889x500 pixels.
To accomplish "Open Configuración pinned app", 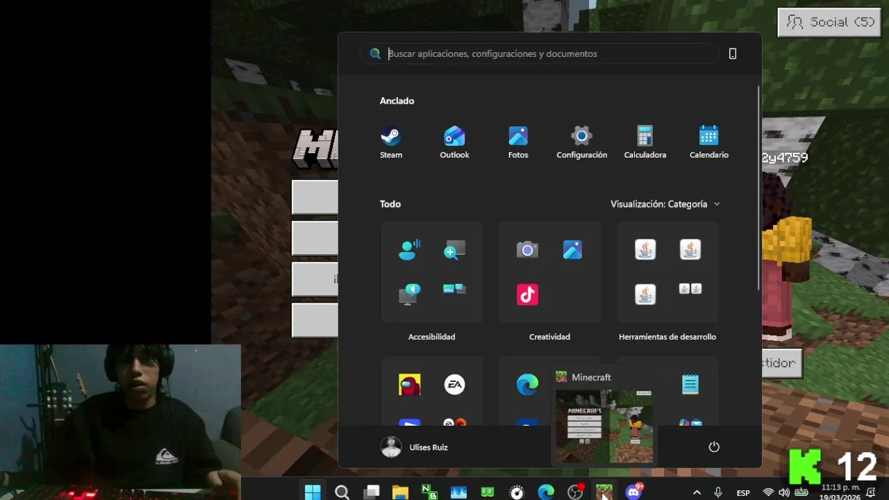I will [x=581, y=142].
